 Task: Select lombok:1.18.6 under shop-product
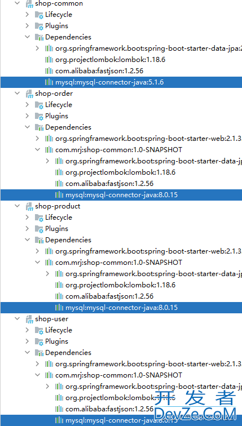(121, 285)
